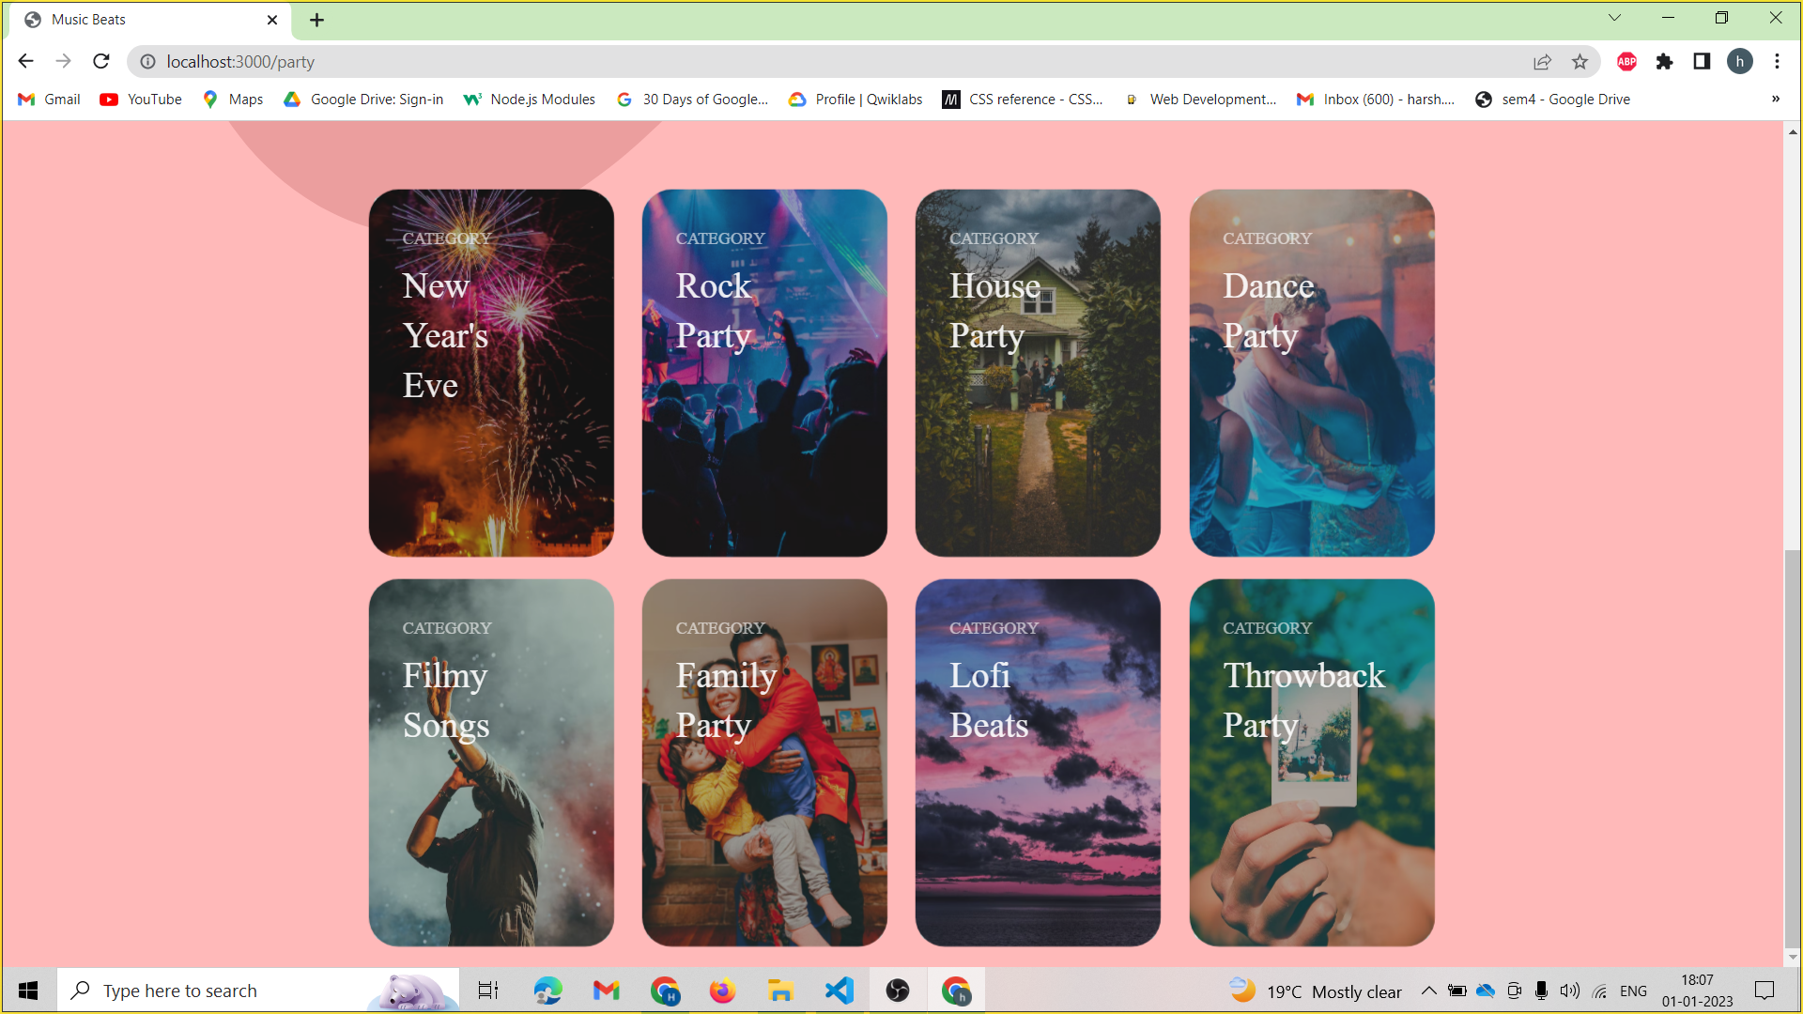Open the Lofi Beats category card
The image size is (1803, 1014).
point(1038,762)
